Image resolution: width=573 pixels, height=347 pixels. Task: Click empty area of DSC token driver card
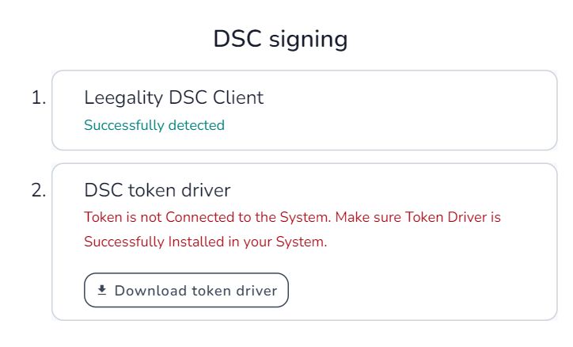click(420, 289)
